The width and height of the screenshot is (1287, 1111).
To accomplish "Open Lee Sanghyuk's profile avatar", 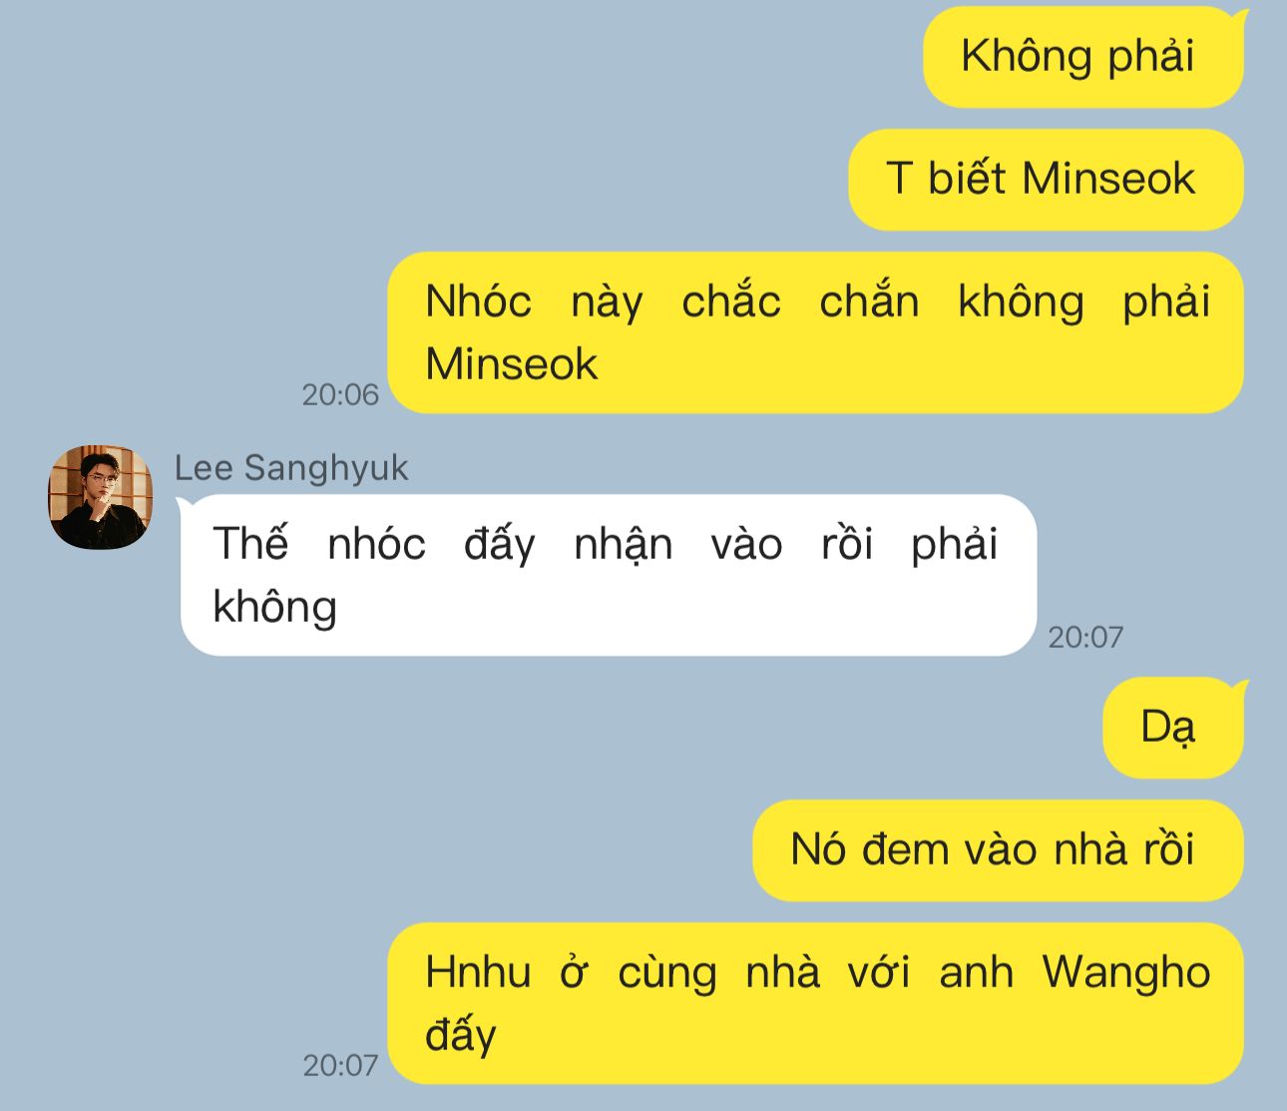I will point(101,497).
